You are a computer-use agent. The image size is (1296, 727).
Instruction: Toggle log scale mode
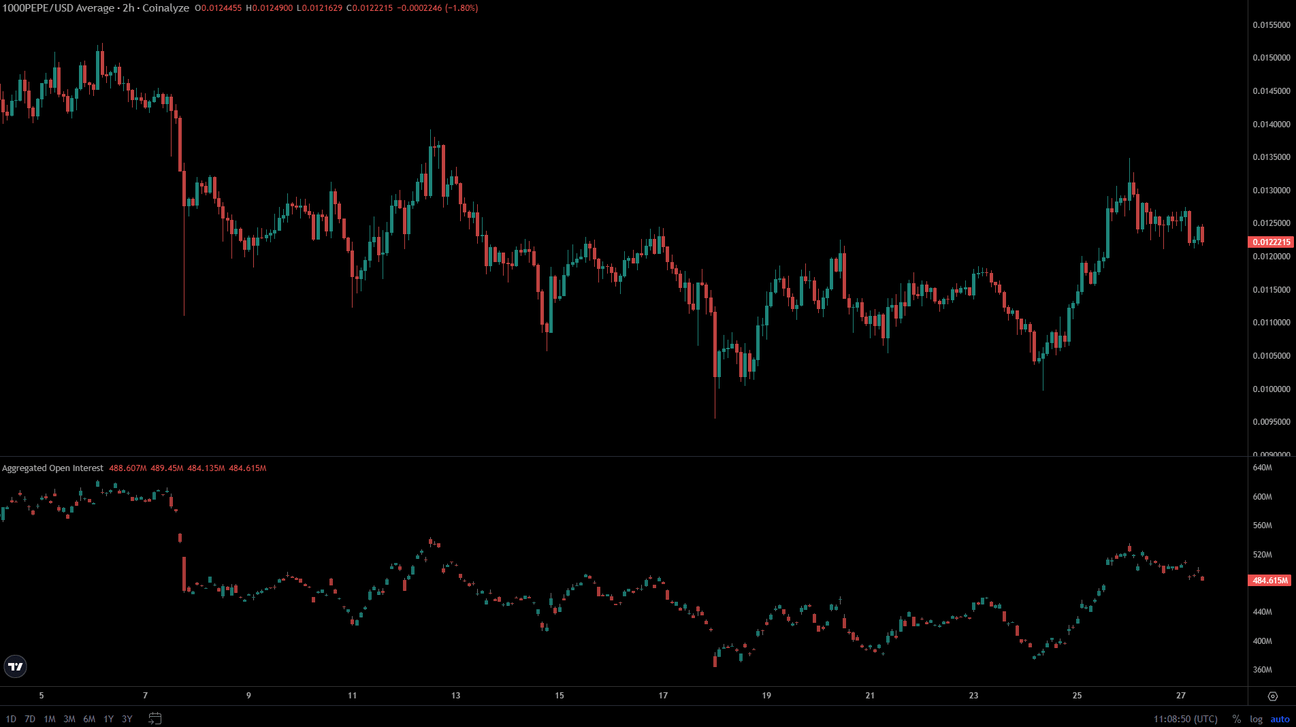pos(1256,719)
